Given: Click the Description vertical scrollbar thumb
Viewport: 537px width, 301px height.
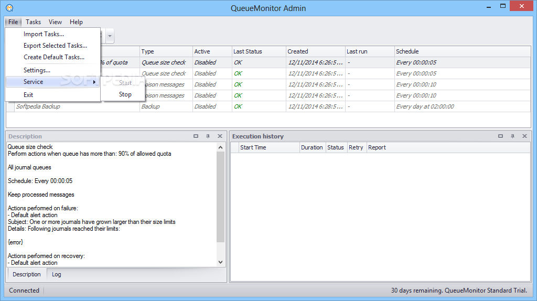Looking at the screenshot, I should point(221,197).
